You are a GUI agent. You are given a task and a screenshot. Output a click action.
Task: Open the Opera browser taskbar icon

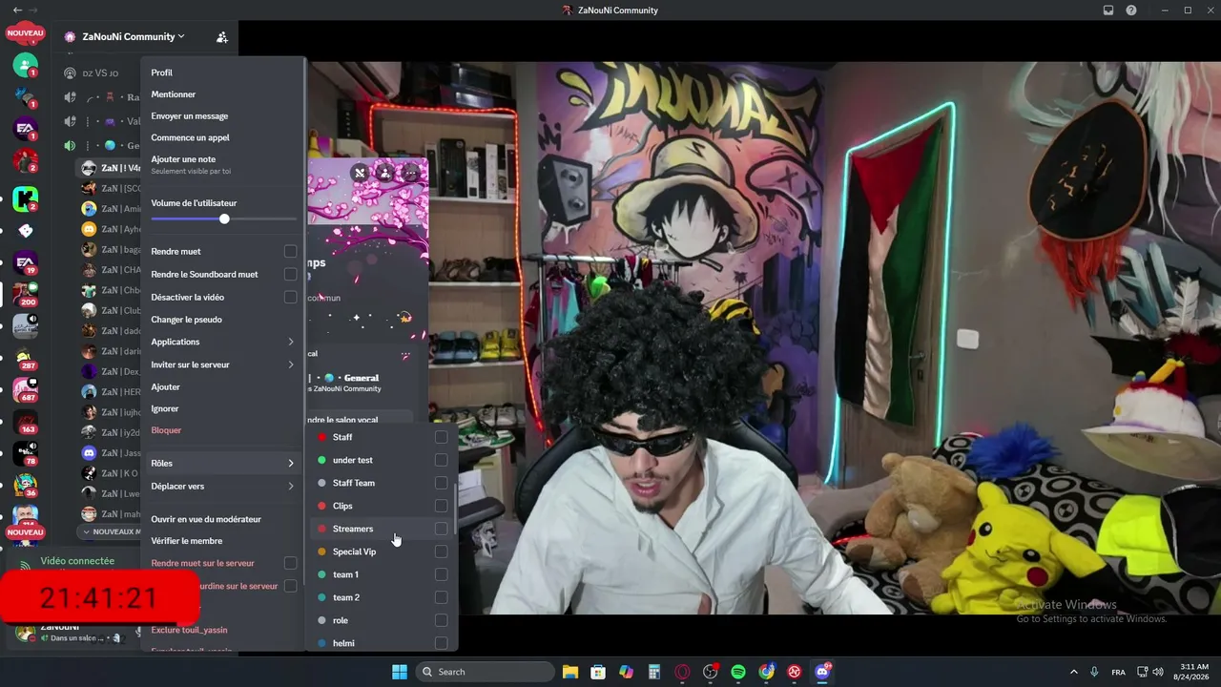(x=682, y=672)
